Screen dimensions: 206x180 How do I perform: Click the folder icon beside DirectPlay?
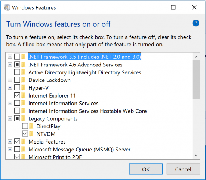pos(31,126)
